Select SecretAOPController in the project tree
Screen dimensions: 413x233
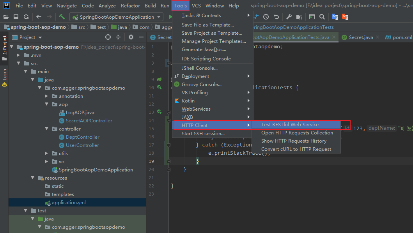pos(89,120)
